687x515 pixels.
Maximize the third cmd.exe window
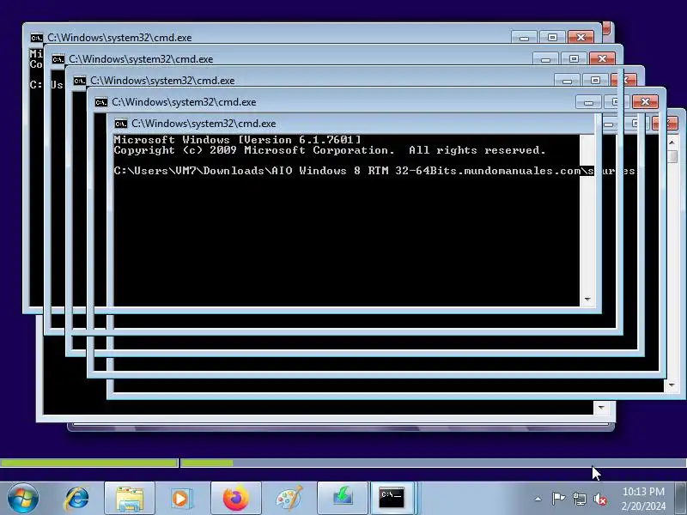(595, 80)
